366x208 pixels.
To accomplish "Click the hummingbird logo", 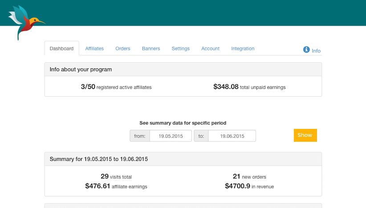I will click(x=25, y=22).
